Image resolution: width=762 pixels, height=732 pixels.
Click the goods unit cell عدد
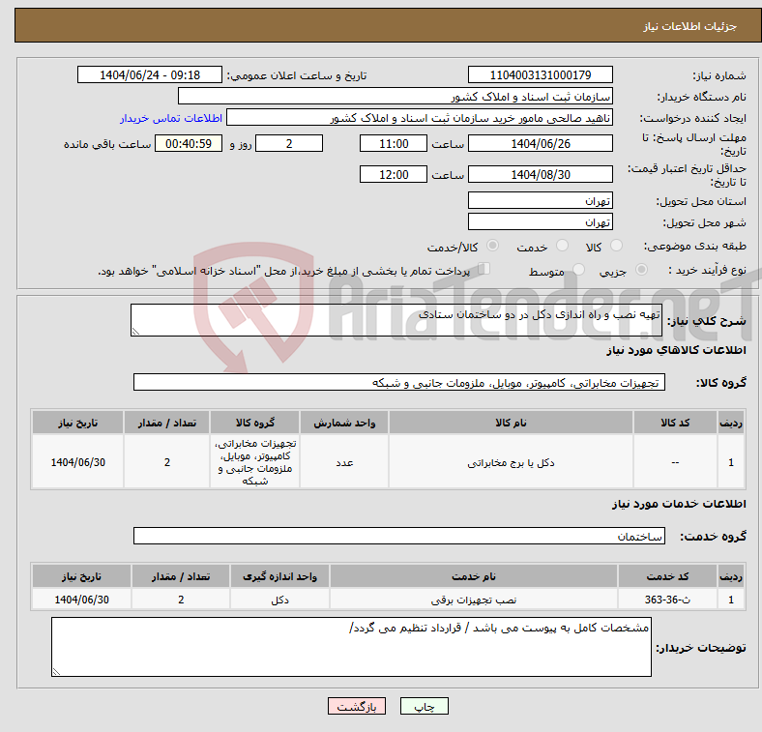[344, 462]
